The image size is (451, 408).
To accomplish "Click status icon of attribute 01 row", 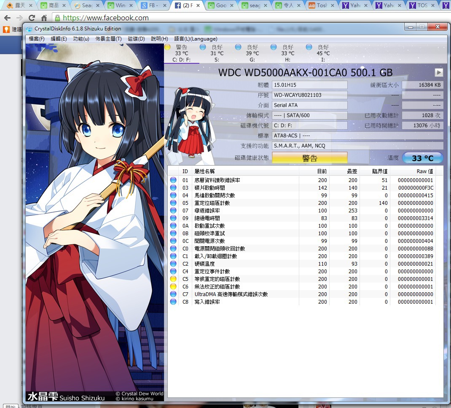I will tap(173, 180).
